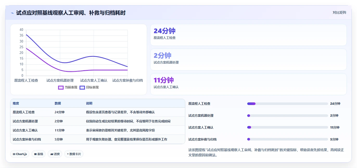Click the 24分钟 原流程人工检查 card
The image size is (357, 168).
(x=248, y=35)
